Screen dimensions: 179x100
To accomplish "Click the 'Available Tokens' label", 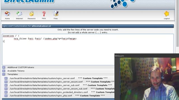I will (x=16, y=71).
